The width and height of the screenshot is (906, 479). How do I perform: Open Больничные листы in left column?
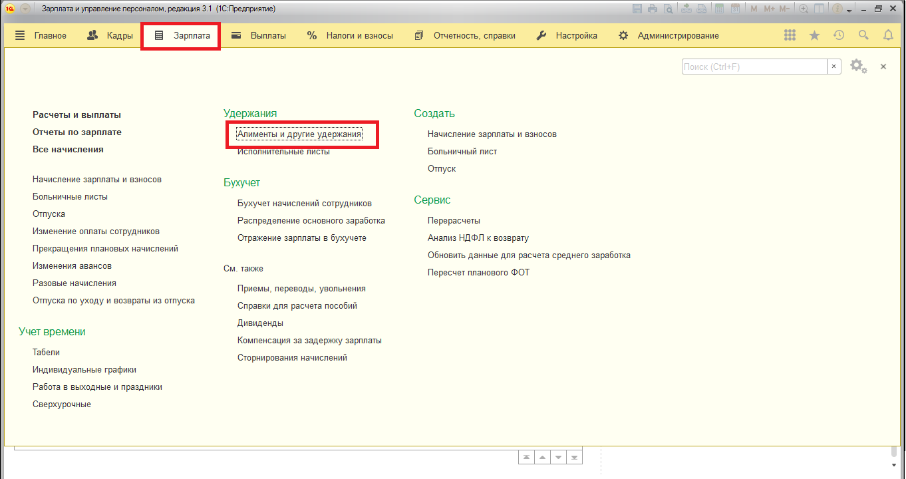click(x=70, y=196)
